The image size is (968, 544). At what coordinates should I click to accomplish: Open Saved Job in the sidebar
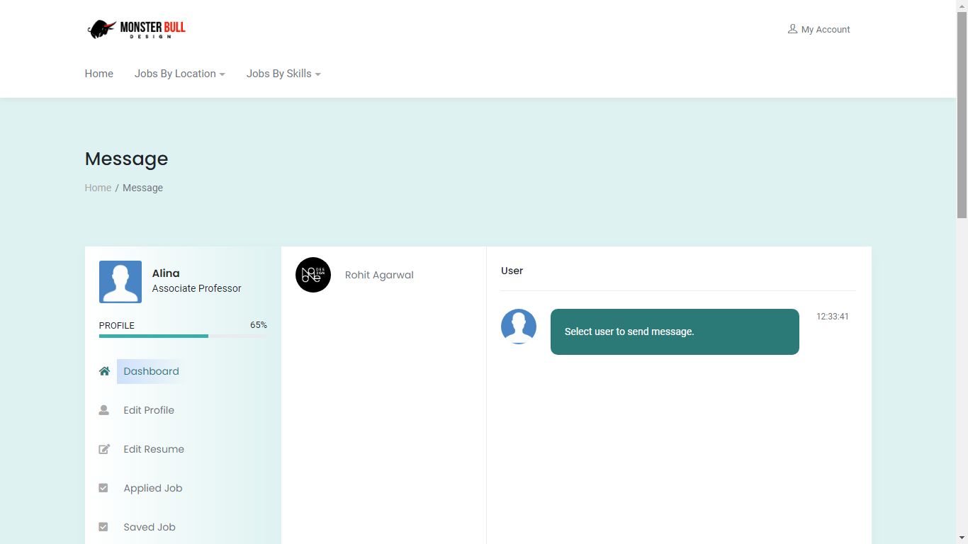(x=150, y=527)
